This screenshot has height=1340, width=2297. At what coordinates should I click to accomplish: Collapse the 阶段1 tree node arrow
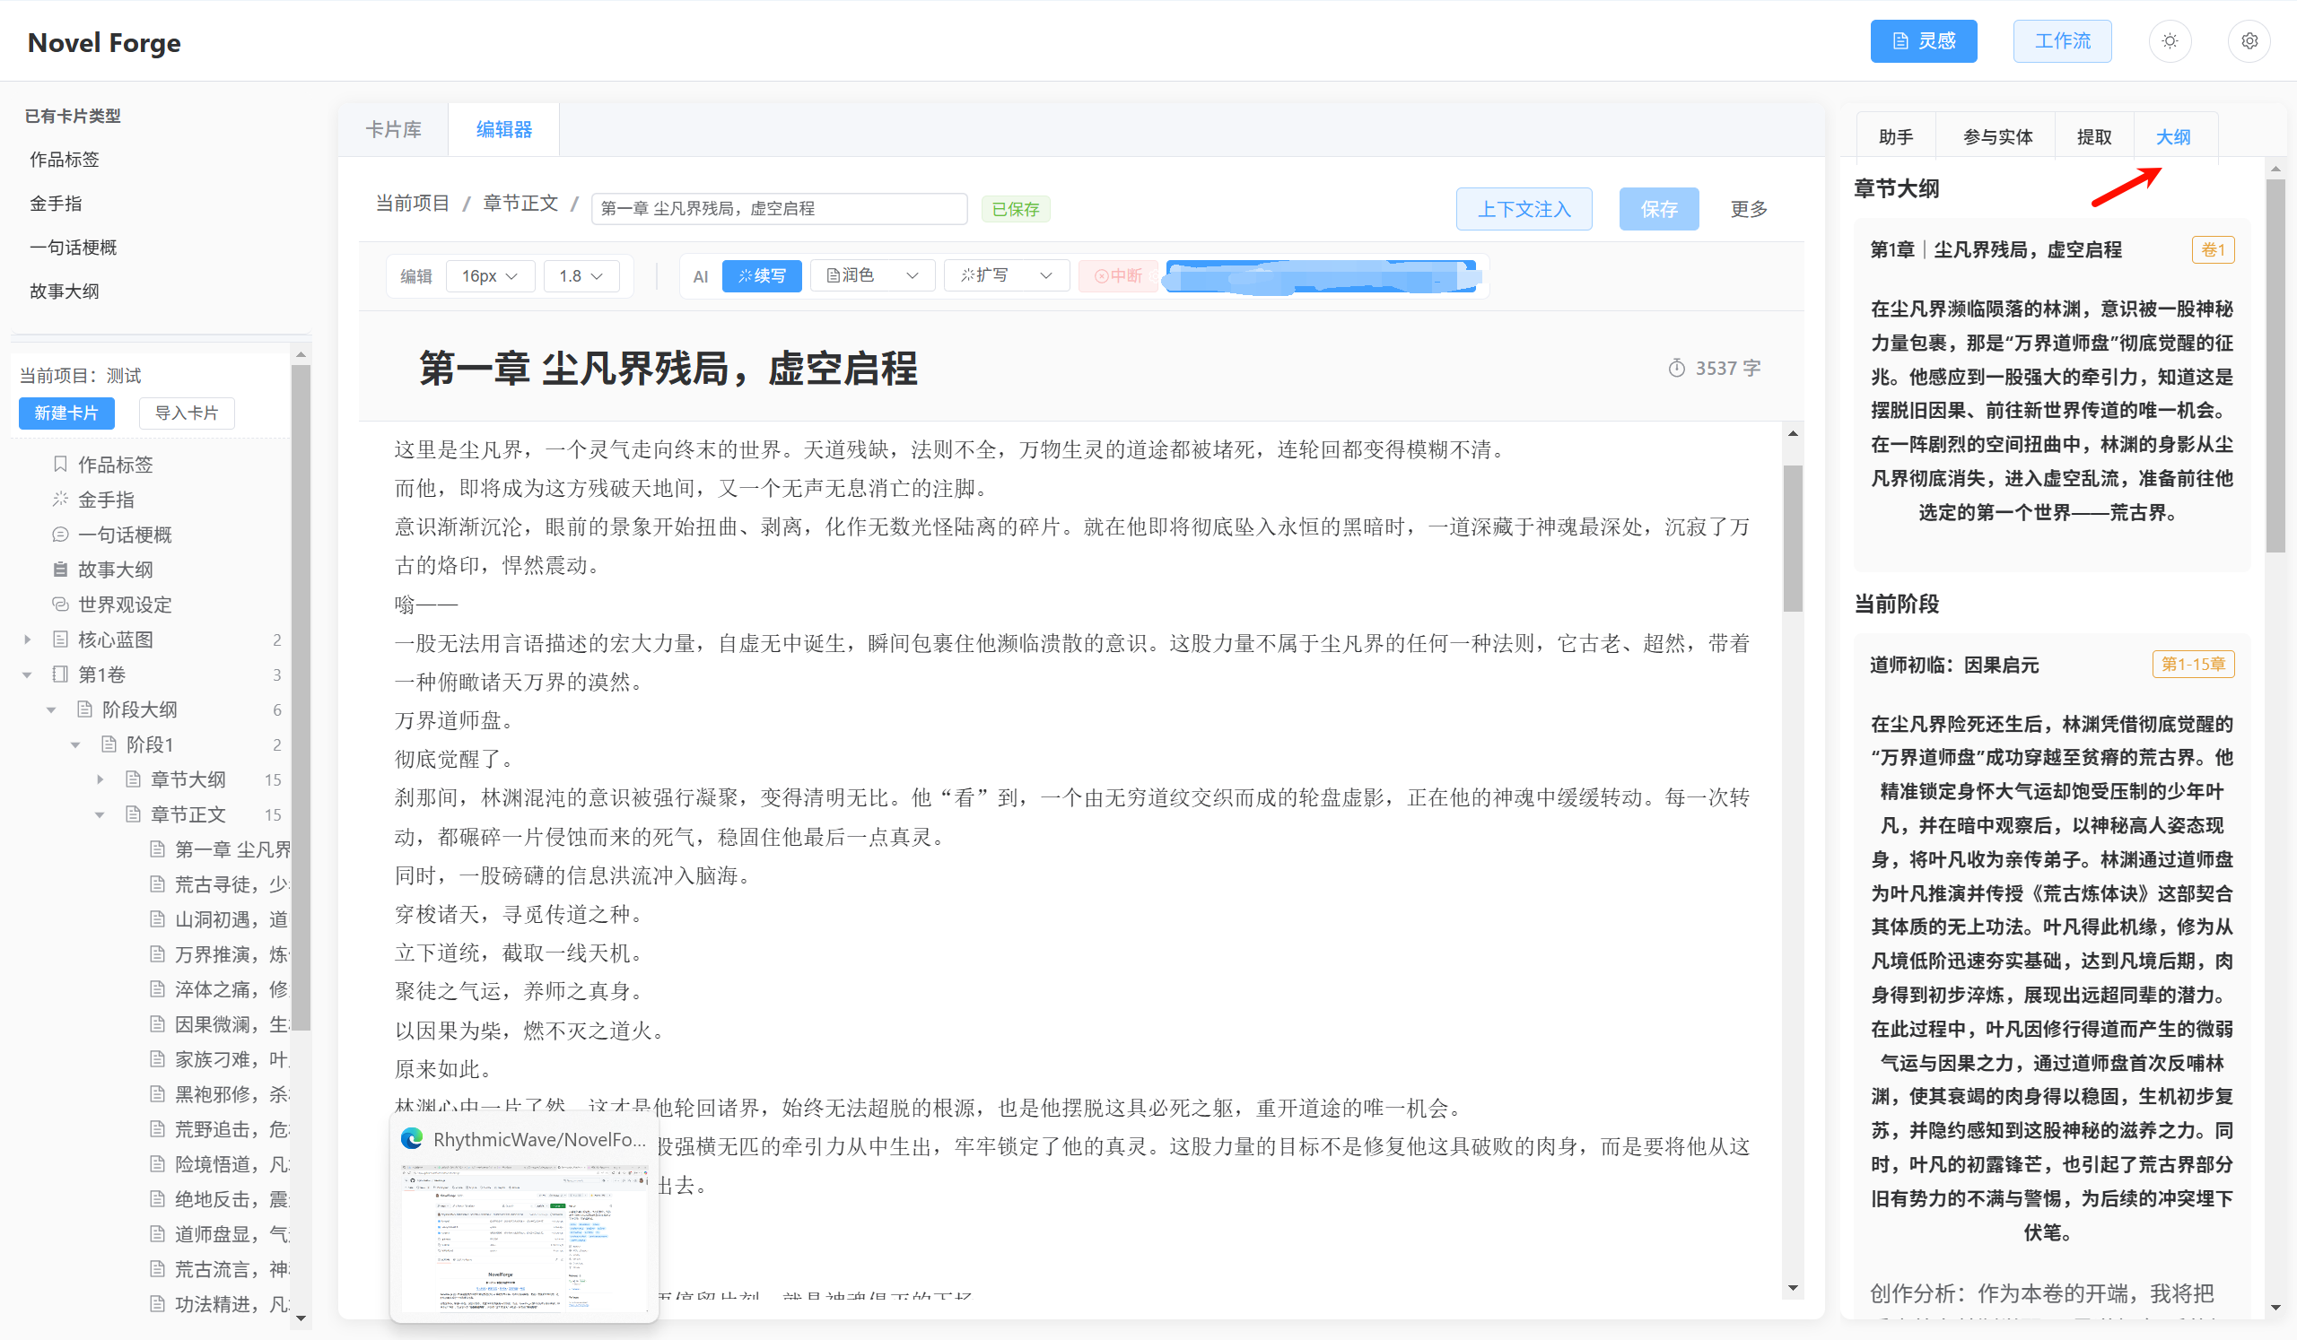pos(75,745)
